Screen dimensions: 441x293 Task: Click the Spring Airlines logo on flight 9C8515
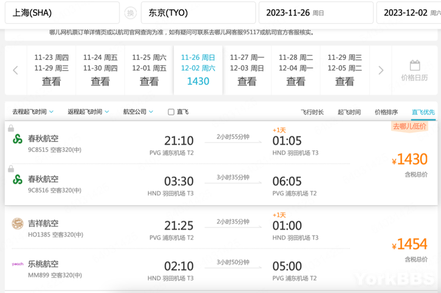pos(18,139)
